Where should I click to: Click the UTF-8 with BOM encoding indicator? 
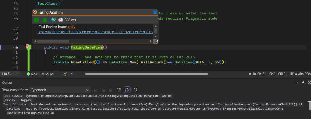point(299,74)
